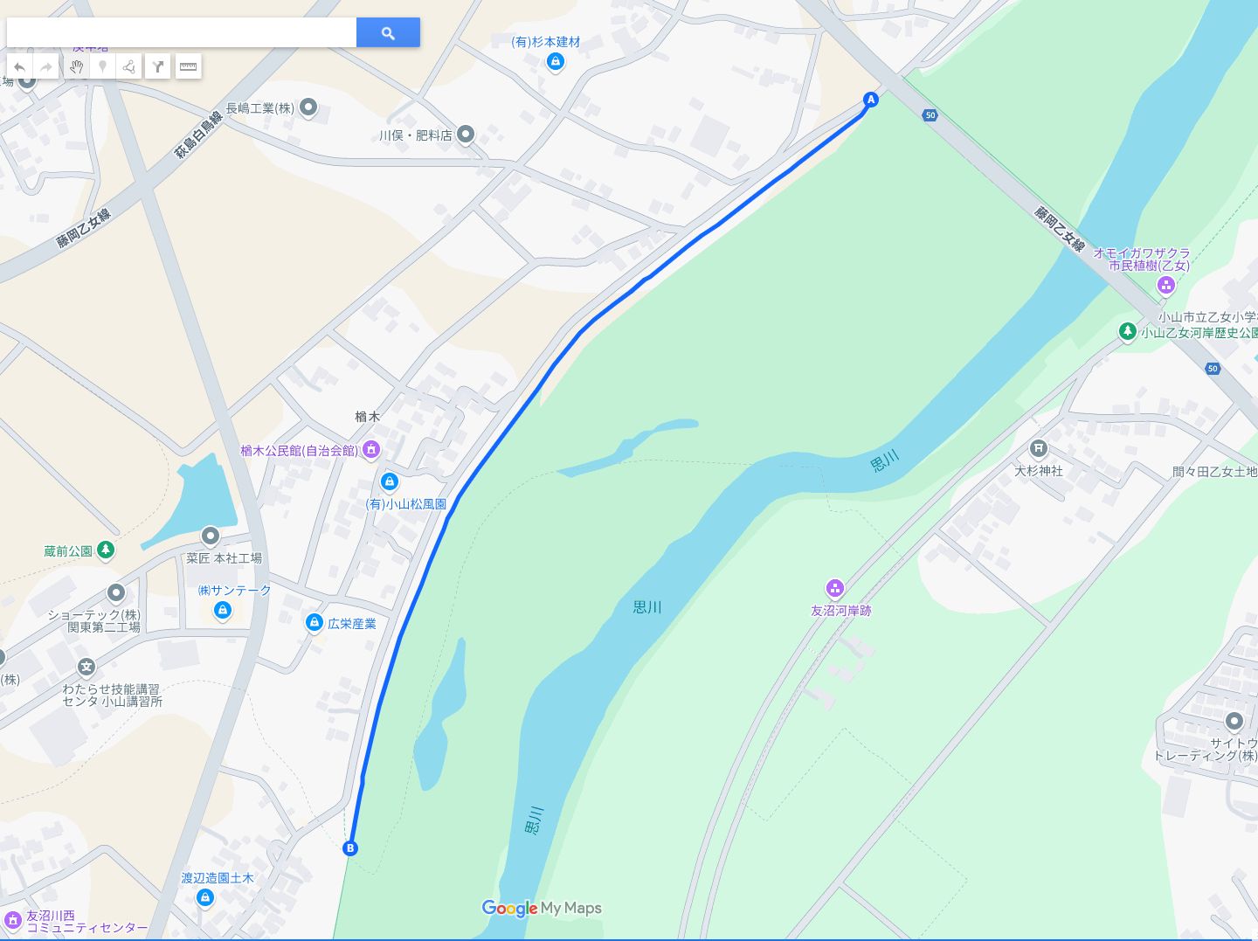Select the Measure distances ruler tool
This screenshot has width=1258, height=941.
pyautogui.click(x=188, y=66)
